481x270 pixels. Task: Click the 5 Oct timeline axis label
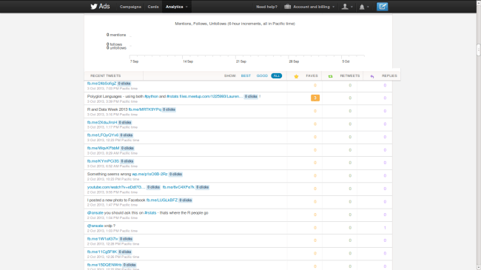tap(346, 61)
